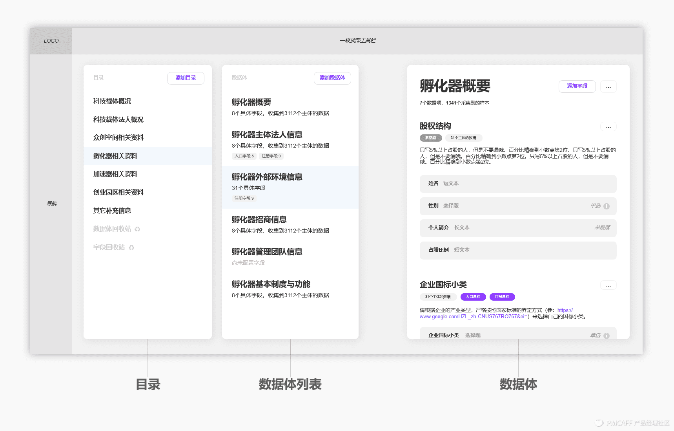Click the recycle icon beside 字段回收站
Image resolution: width=674 pixels, height=431 pixels.
(131, 247)
